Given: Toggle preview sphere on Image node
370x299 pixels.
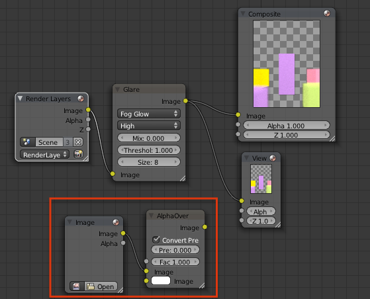Looking at the screenshot, I should click(116, 222).
